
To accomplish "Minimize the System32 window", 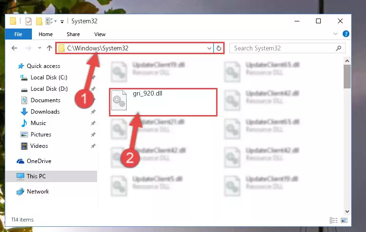I will (297, 21).
